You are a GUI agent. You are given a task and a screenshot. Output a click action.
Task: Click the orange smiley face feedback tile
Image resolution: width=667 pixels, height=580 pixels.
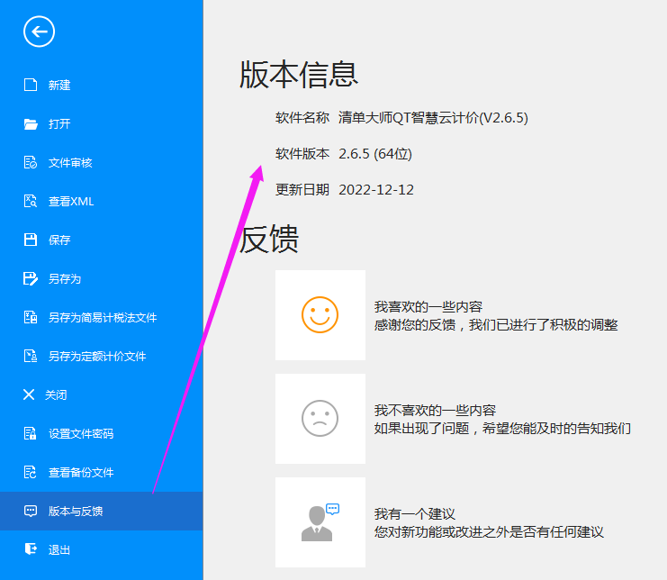[x=320, y=315]
